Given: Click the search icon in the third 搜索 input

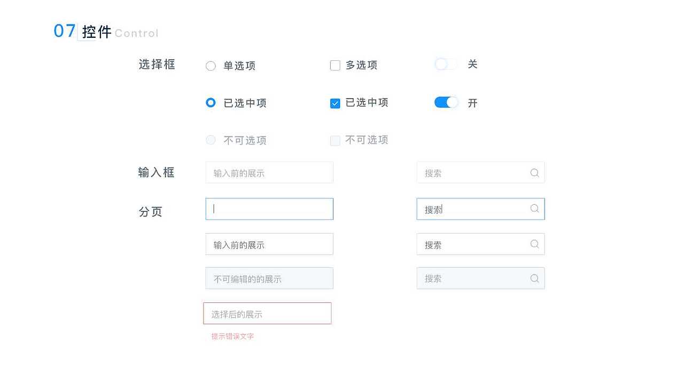Looking at the screenshot, I should coord(534,244).
